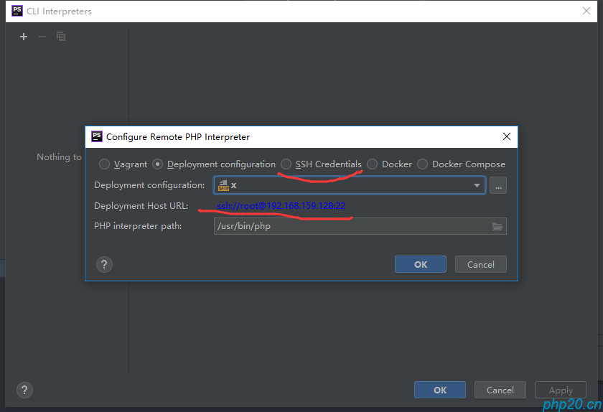Image resolution: width=603 pixels, height=412 pixels.
Task: Open deployment settings with ellipsis button
Action: click(498, 185)
